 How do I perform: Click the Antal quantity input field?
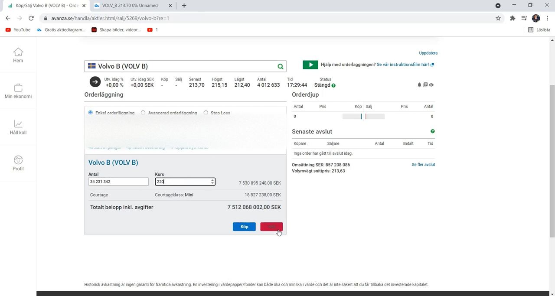click(118, 182)
